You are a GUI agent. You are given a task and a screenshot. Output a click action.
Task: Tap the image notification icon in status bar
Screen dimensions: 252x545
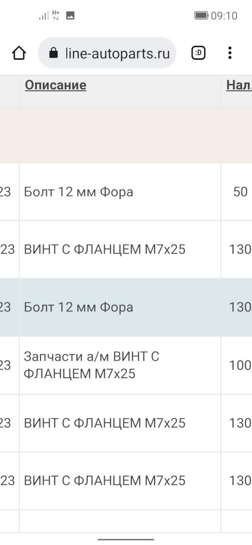(70, 16)
